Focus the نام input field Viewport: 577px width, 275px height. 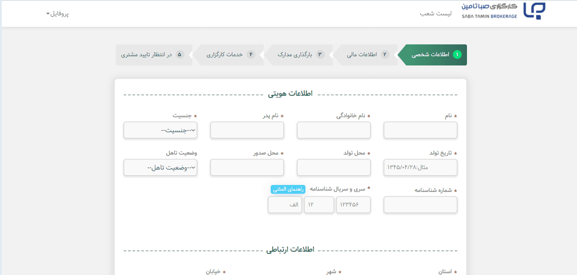pos(420,130)
